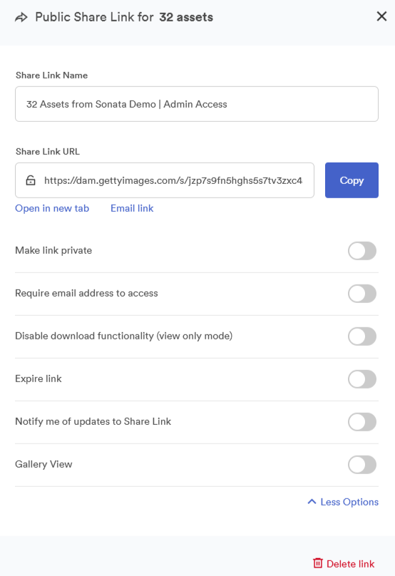This screenshot has width=395, height=576.
Task: Open in new tab link
Action: [x=52, y=208]
